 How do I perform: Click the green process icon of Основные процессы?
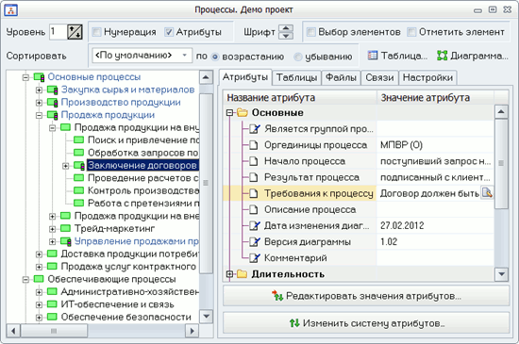pos(39,77)
